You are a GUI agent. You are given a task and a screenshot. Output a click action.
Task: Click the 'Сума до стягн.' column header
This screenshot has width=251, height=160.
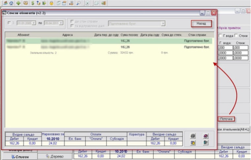[x=172, y=35]
